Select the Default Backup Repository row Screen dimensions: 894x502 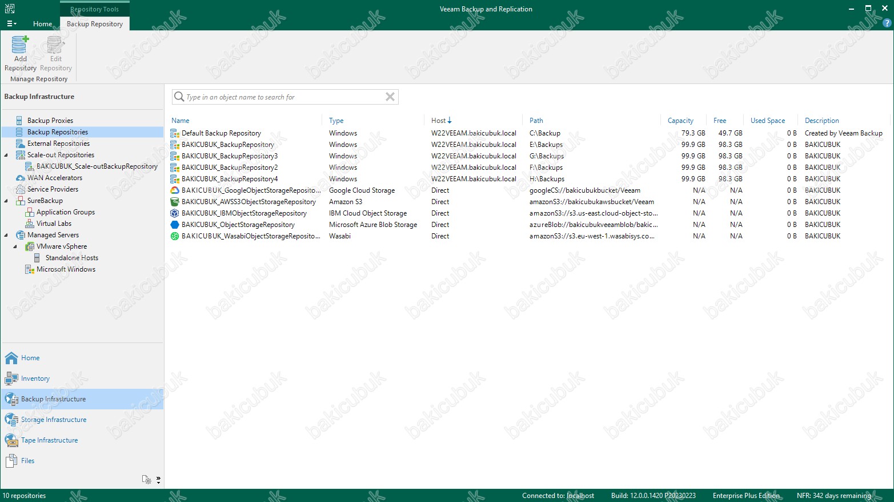coord(528,133)
